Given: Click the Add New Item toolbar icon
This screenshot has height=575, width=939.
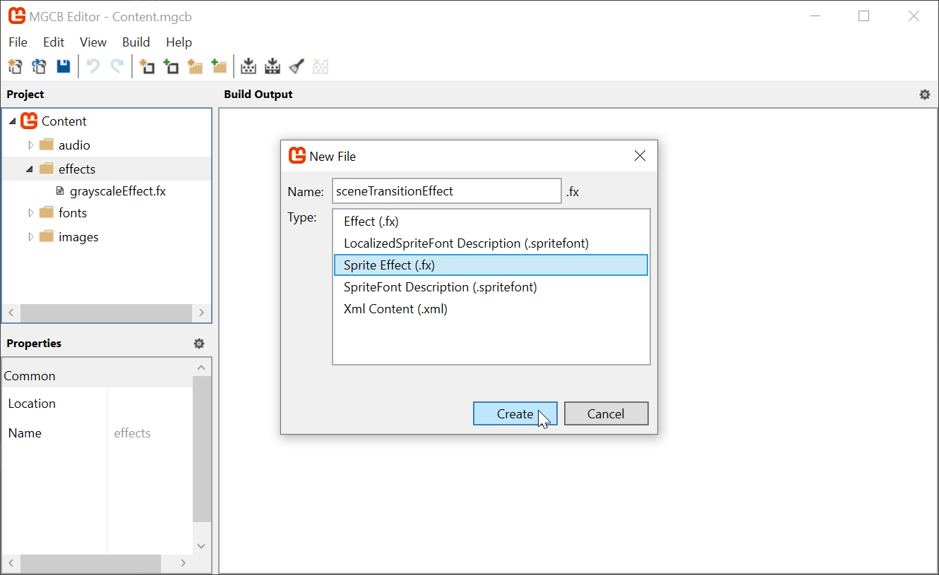Looking at the screenshot, I should click(147, 66).
